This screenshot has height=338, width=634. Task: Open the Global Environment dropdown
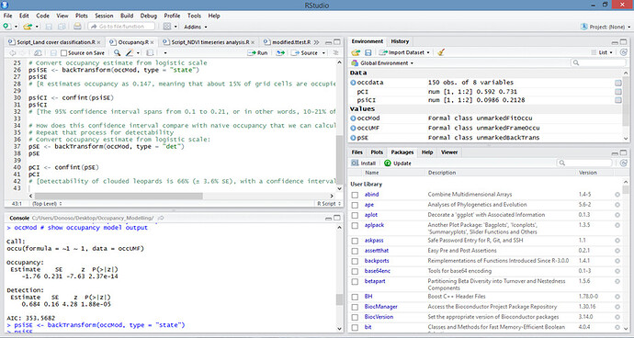tap(382, 63)
